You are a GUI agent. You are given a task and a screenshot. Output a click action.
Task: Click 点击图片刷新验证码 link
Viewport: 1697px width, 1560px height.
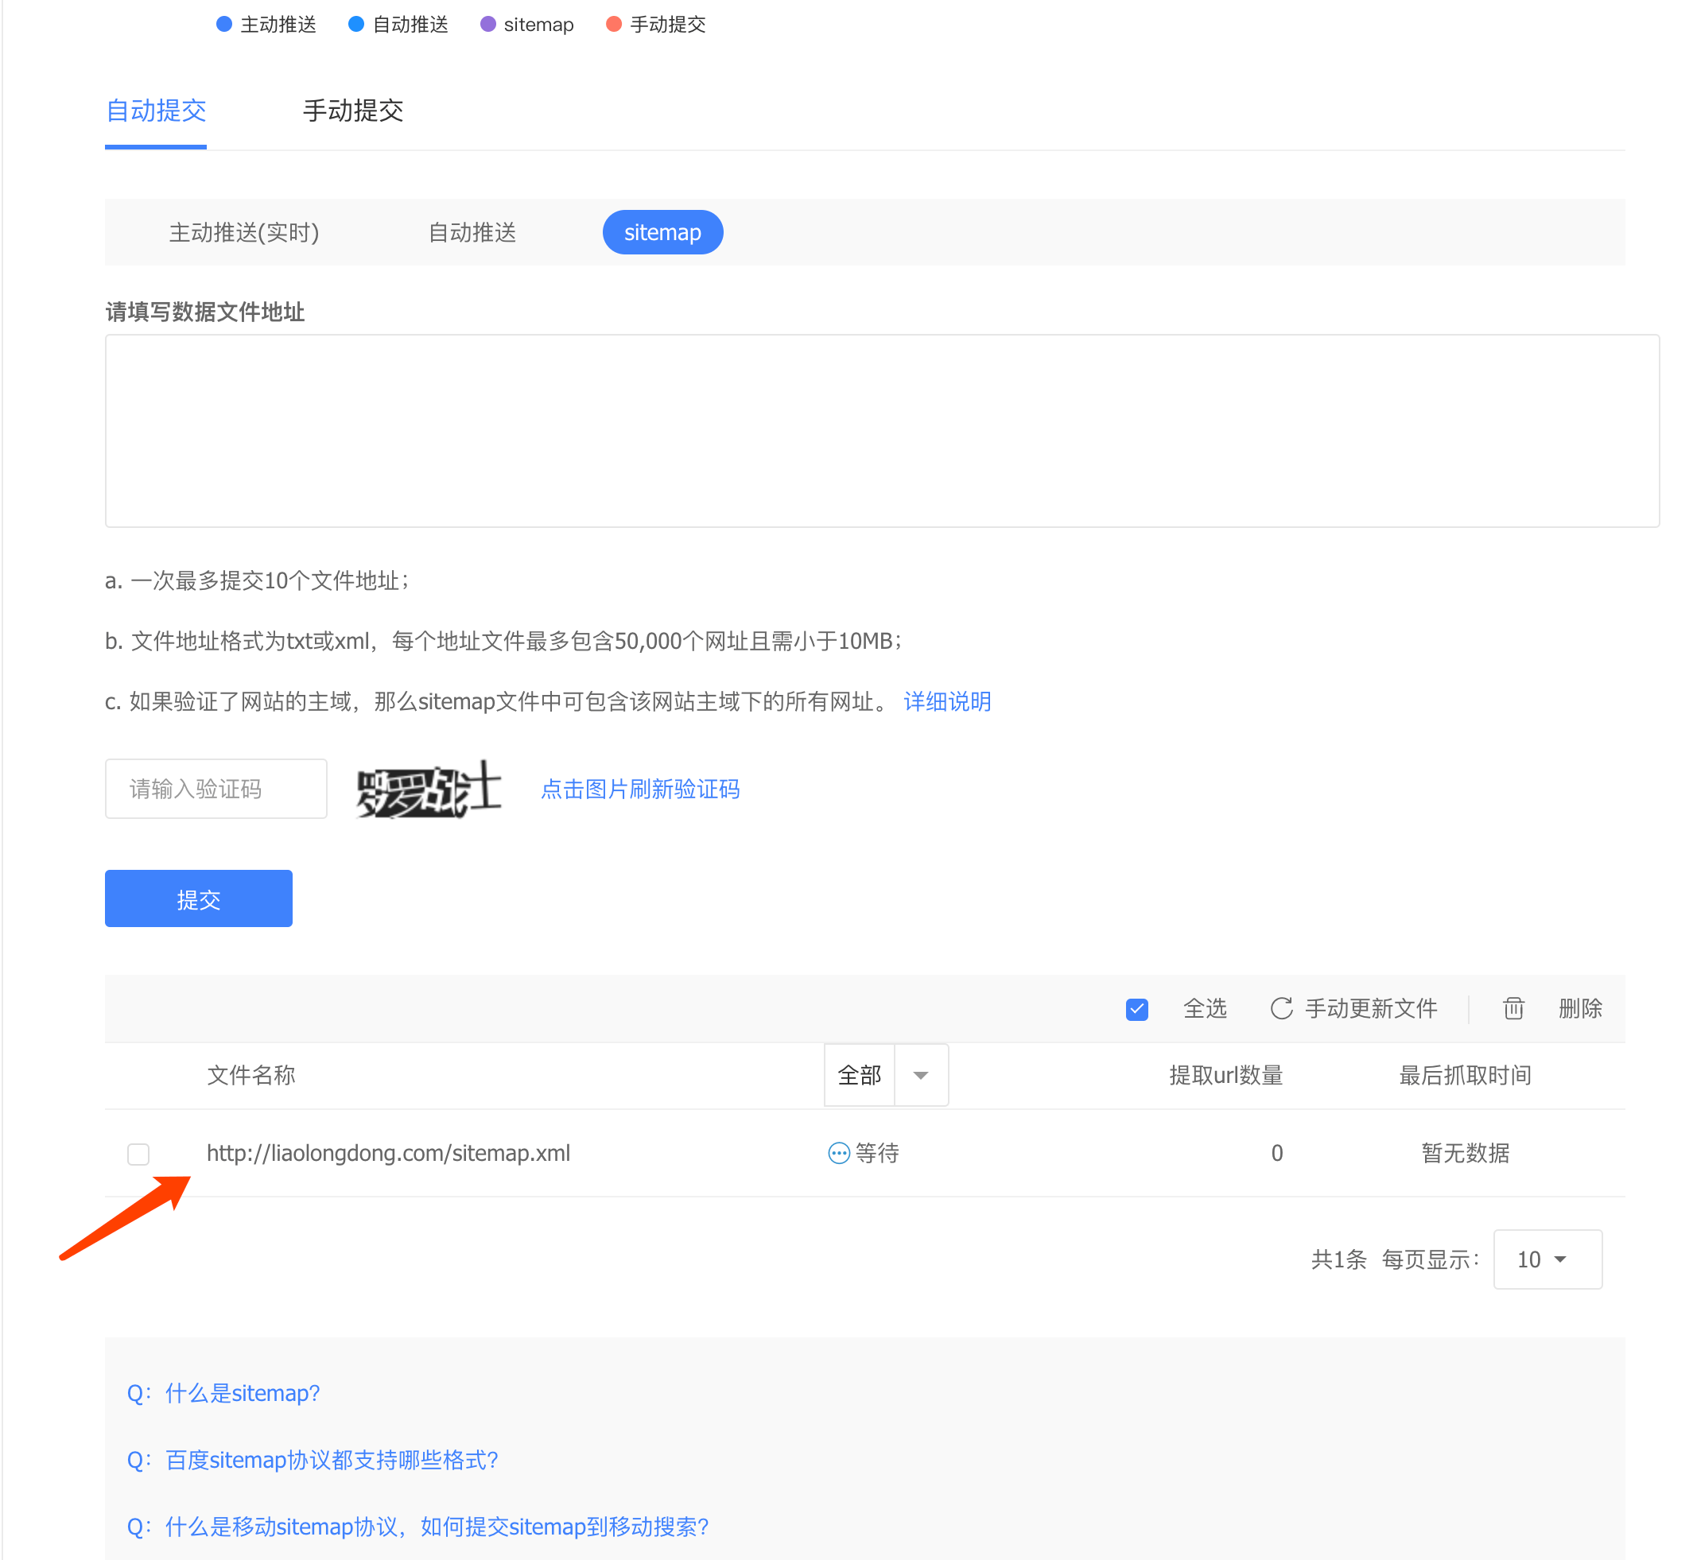pyautogui.click(x=640, y=790)
